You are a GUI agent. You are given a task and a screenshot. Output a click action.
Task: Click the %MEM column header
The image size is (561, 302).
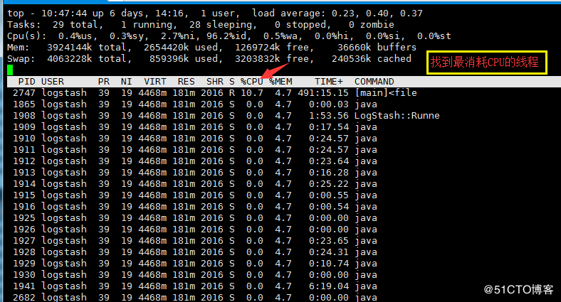(281, 82)
